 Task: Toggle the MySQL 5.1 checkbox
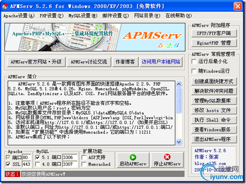(x=37, y=157)
